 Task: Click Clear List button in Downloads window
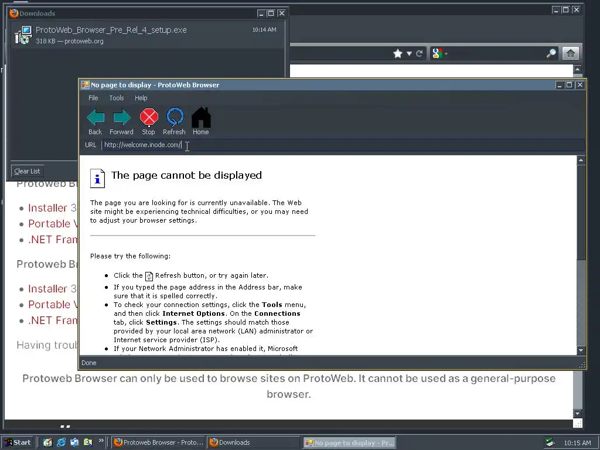(x=27, y=171)
